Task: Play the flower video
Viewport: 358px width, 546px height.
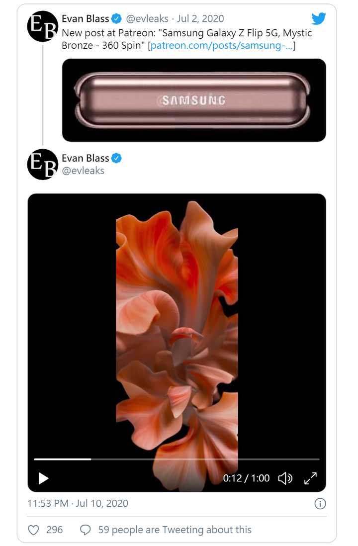Action: coord(43,478)
